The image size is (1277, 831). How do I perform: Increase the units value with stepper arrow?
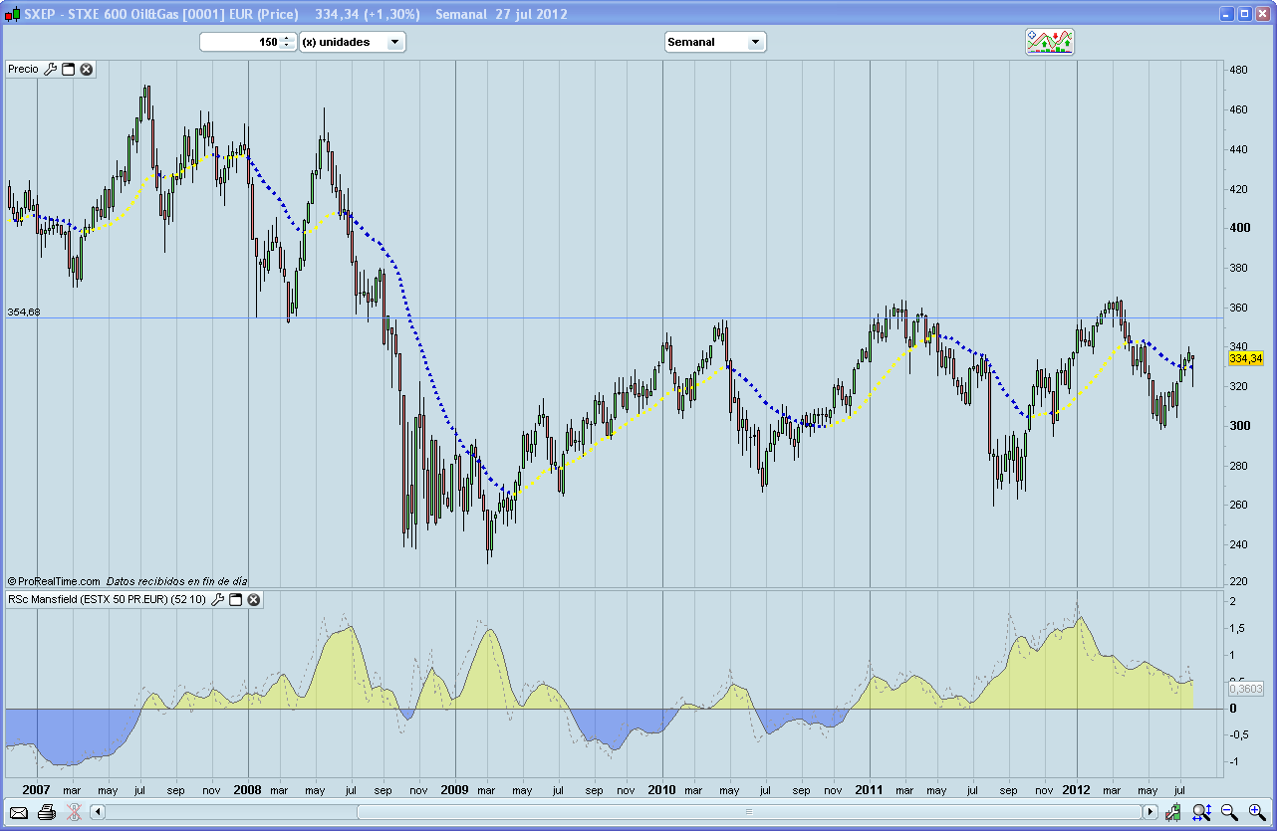tap(287, 38)
